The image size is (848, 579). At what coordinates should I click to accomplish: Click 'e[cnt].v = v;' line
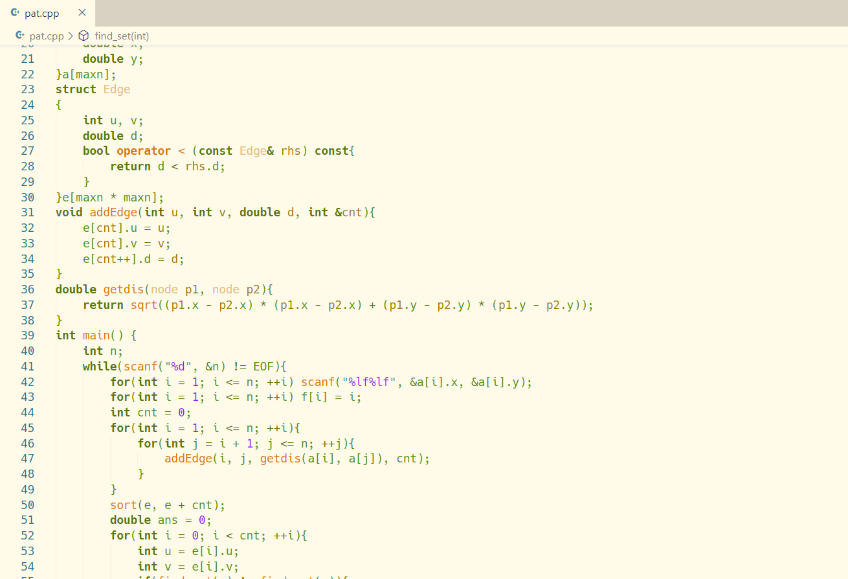tap(127, 244)
